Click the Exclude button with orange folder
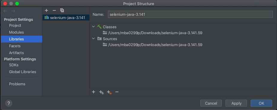Image resolution: width=277 pixels, height=110 pixels. (x=109, y=92)
